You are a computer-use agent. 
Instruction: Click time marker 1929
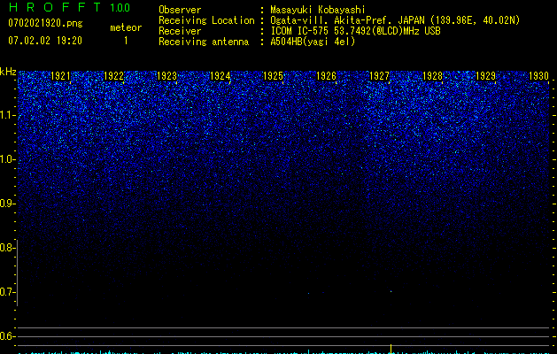(485, 76)
